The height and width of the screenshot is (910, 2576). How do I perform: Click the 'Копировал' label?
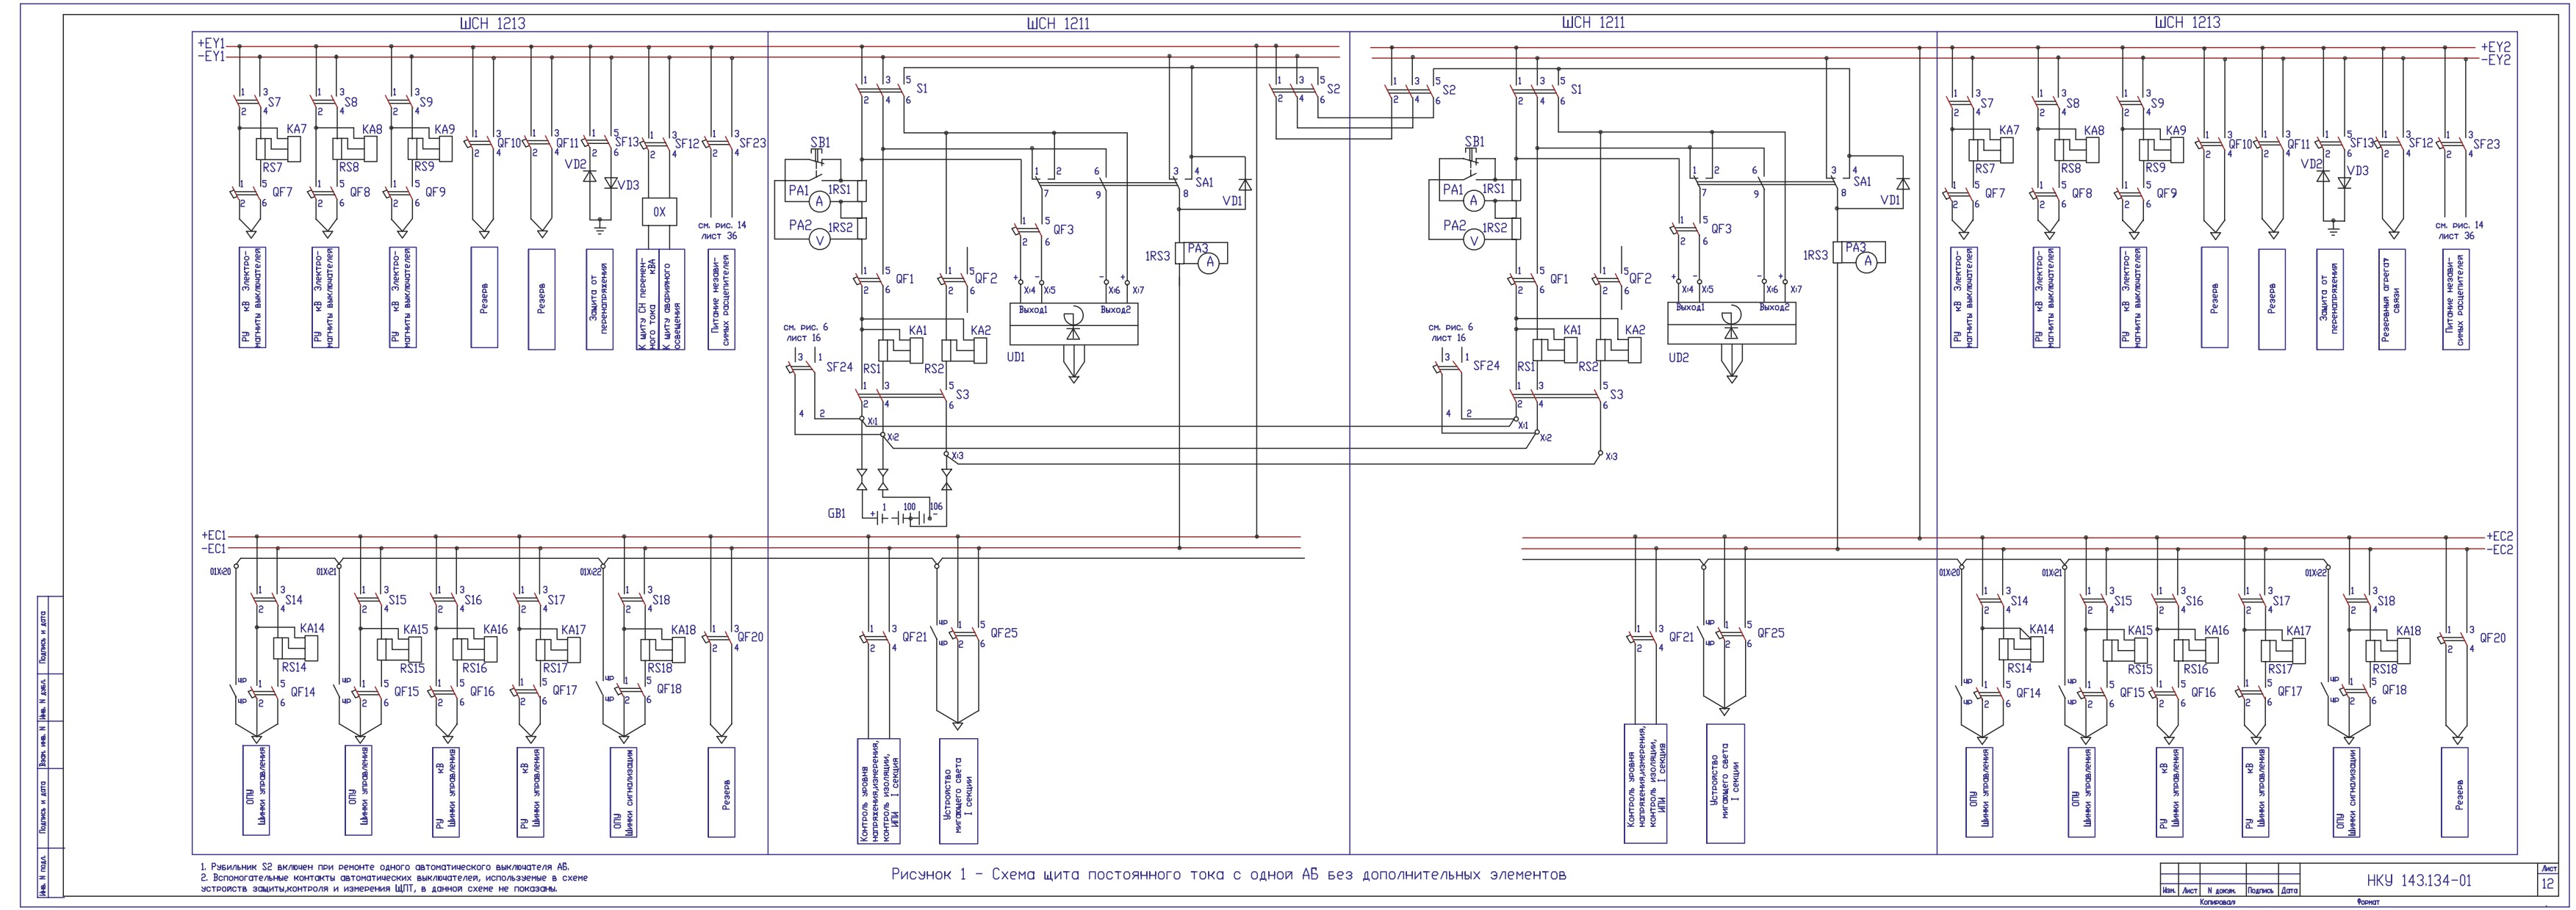2217,902
